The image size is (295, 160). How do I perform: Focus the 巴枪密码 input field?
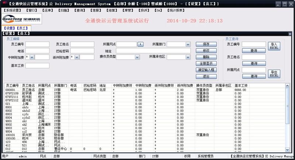(82, 51)
